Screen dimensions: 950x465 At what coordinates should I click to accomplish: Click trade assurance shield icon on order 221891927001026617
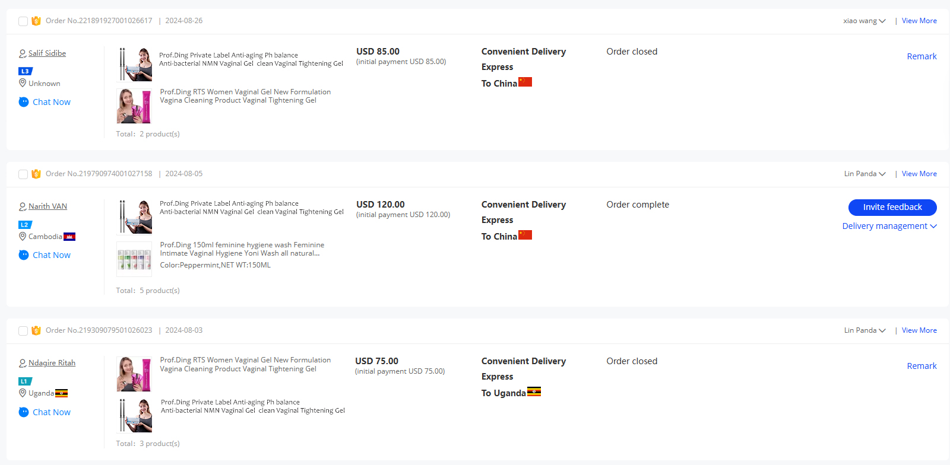pyautogui.click(x=36, y=21)
